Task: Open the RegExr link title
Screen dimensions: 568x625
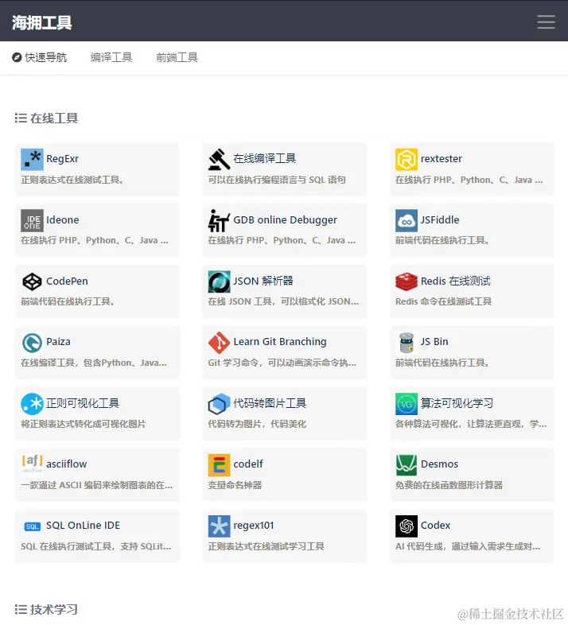Action: coord(63,159)
